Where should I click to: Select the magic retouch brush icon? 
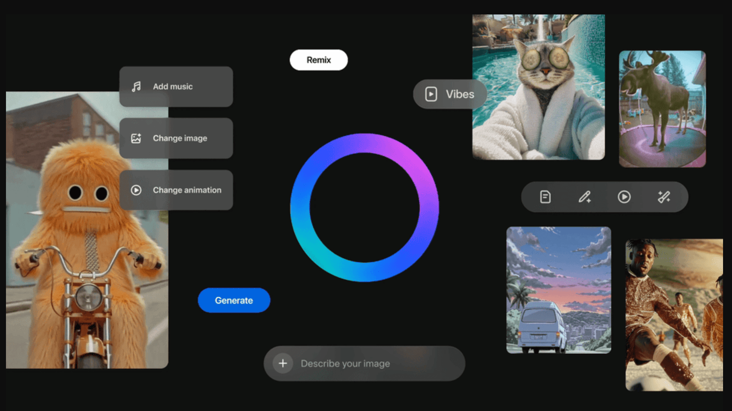664,196
